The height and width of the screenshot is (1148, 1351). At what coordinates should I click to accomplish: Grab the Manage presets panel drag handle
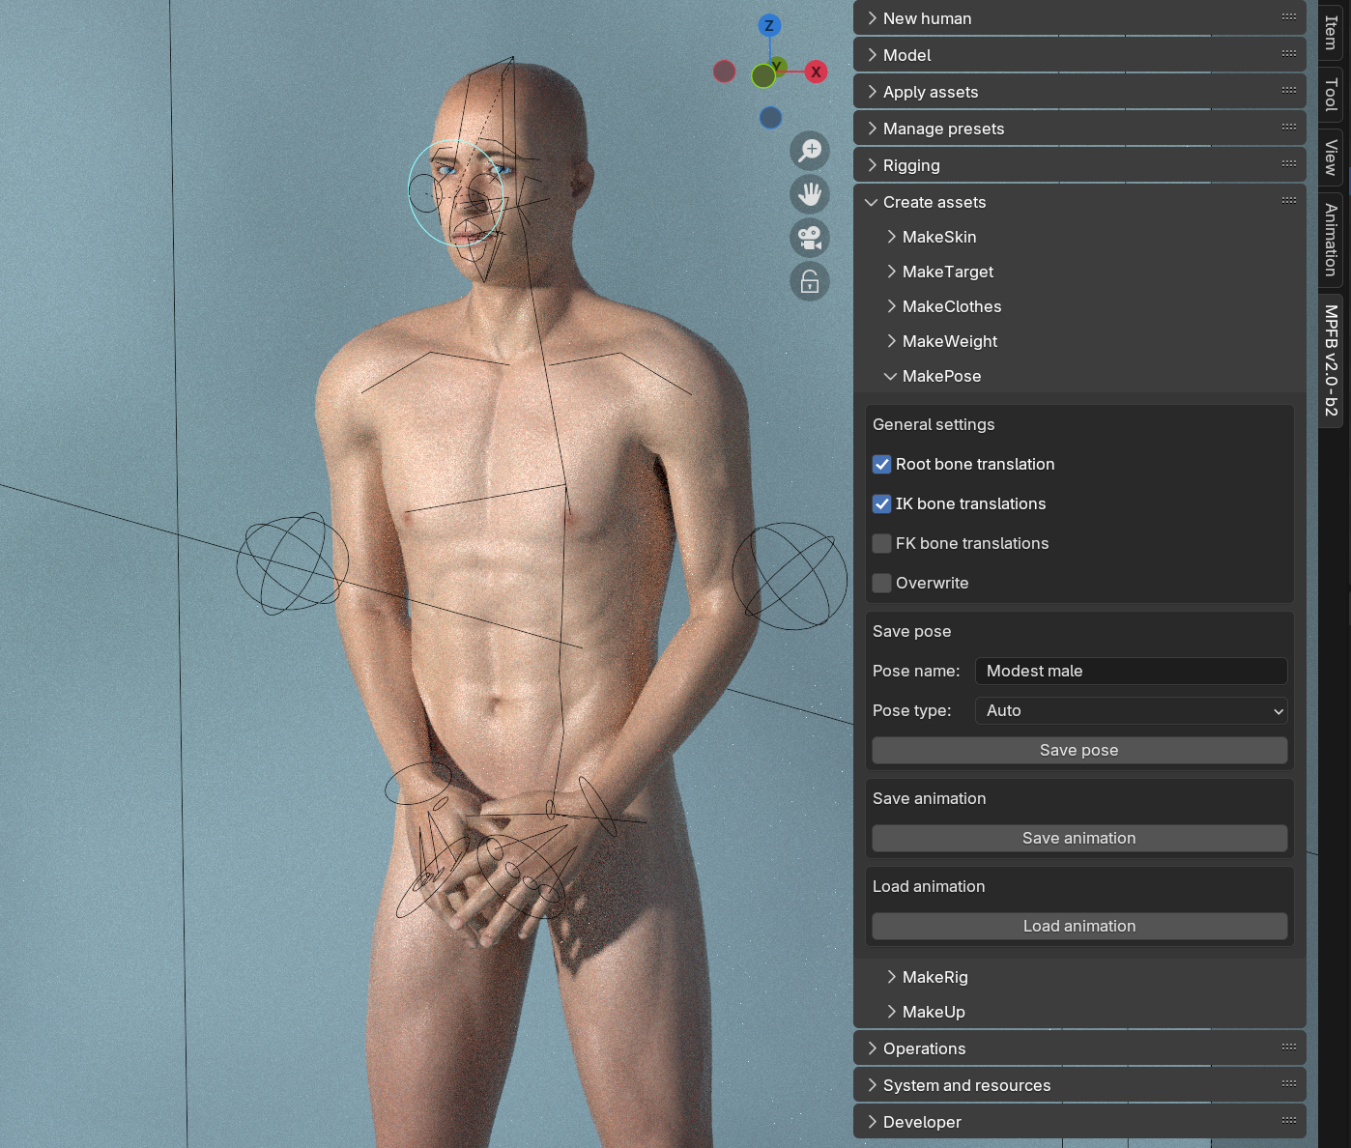1289,127
